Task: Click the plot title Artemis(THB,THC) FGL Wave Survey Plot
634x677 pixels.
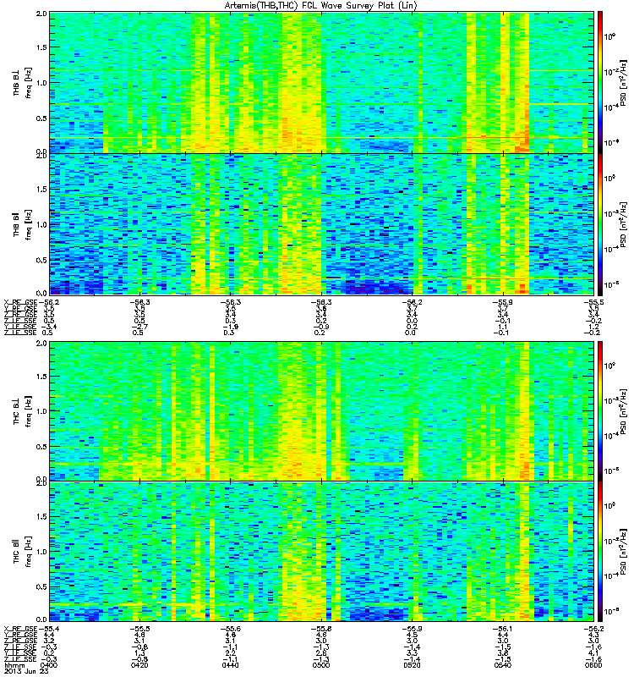Action: click(320, 6)
